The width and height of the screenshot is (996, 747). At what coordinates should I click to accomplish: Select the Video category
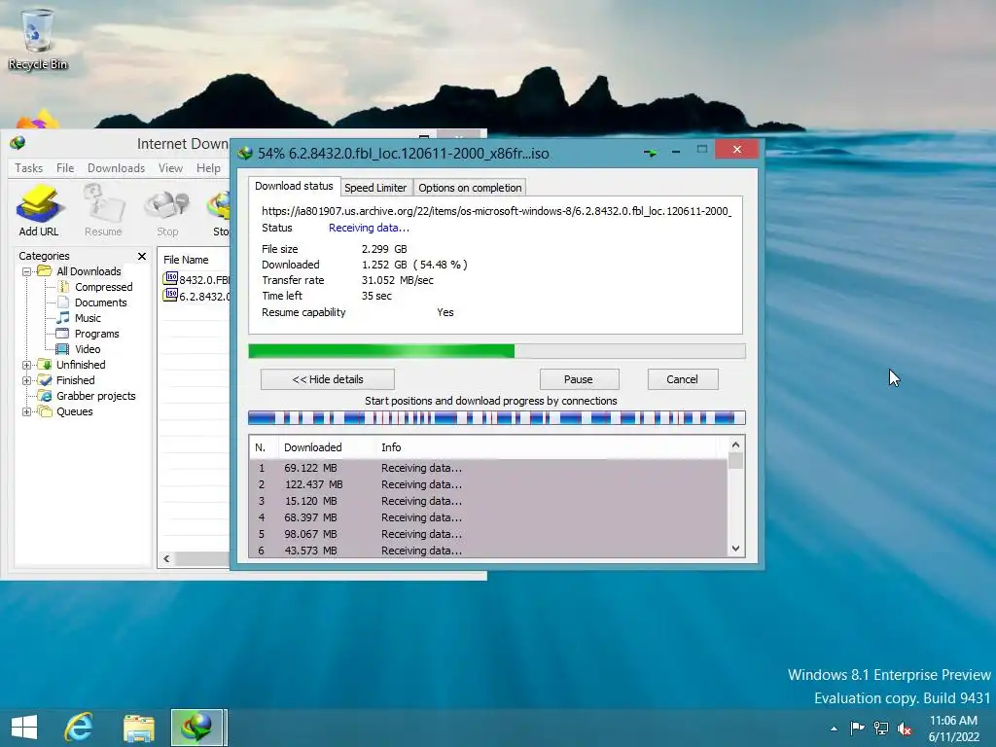(x=87, y=349)
